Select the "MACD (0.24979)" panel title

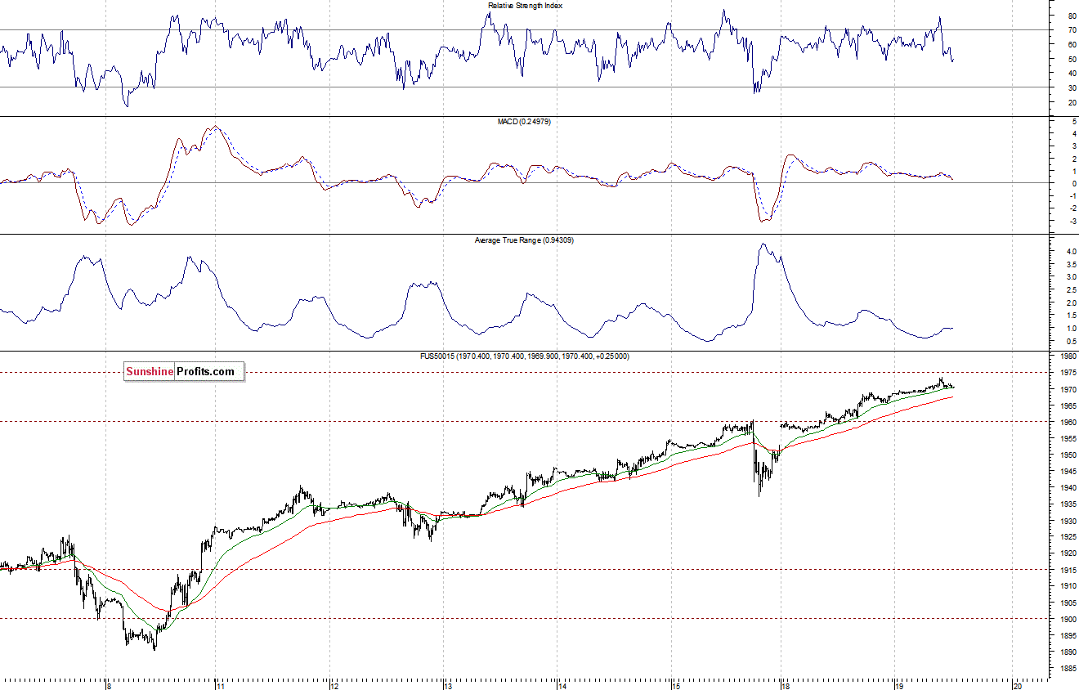(x=524, y=122)
